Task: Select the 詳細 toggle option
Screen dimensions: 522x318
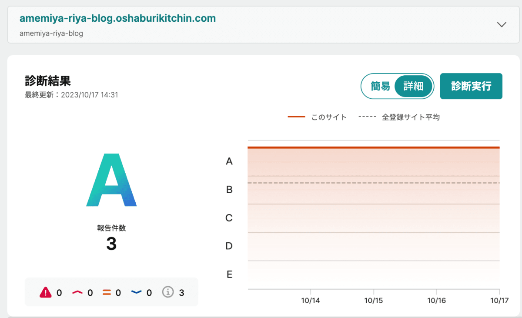Action: click(413, 86)
